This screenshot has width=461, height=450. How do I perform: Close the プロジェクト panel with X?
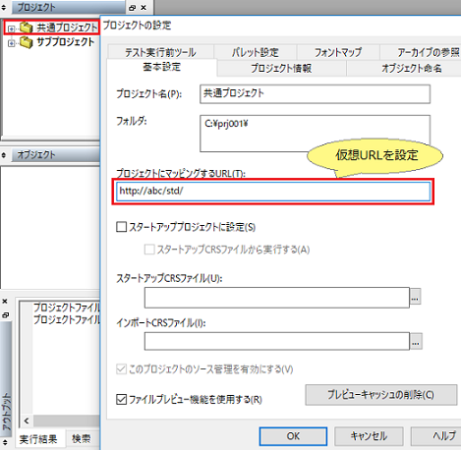tap(144, 7)
